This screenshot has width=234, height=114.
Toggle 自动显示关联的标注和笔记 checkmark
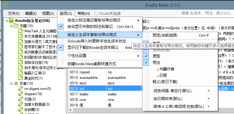(61, 27)
